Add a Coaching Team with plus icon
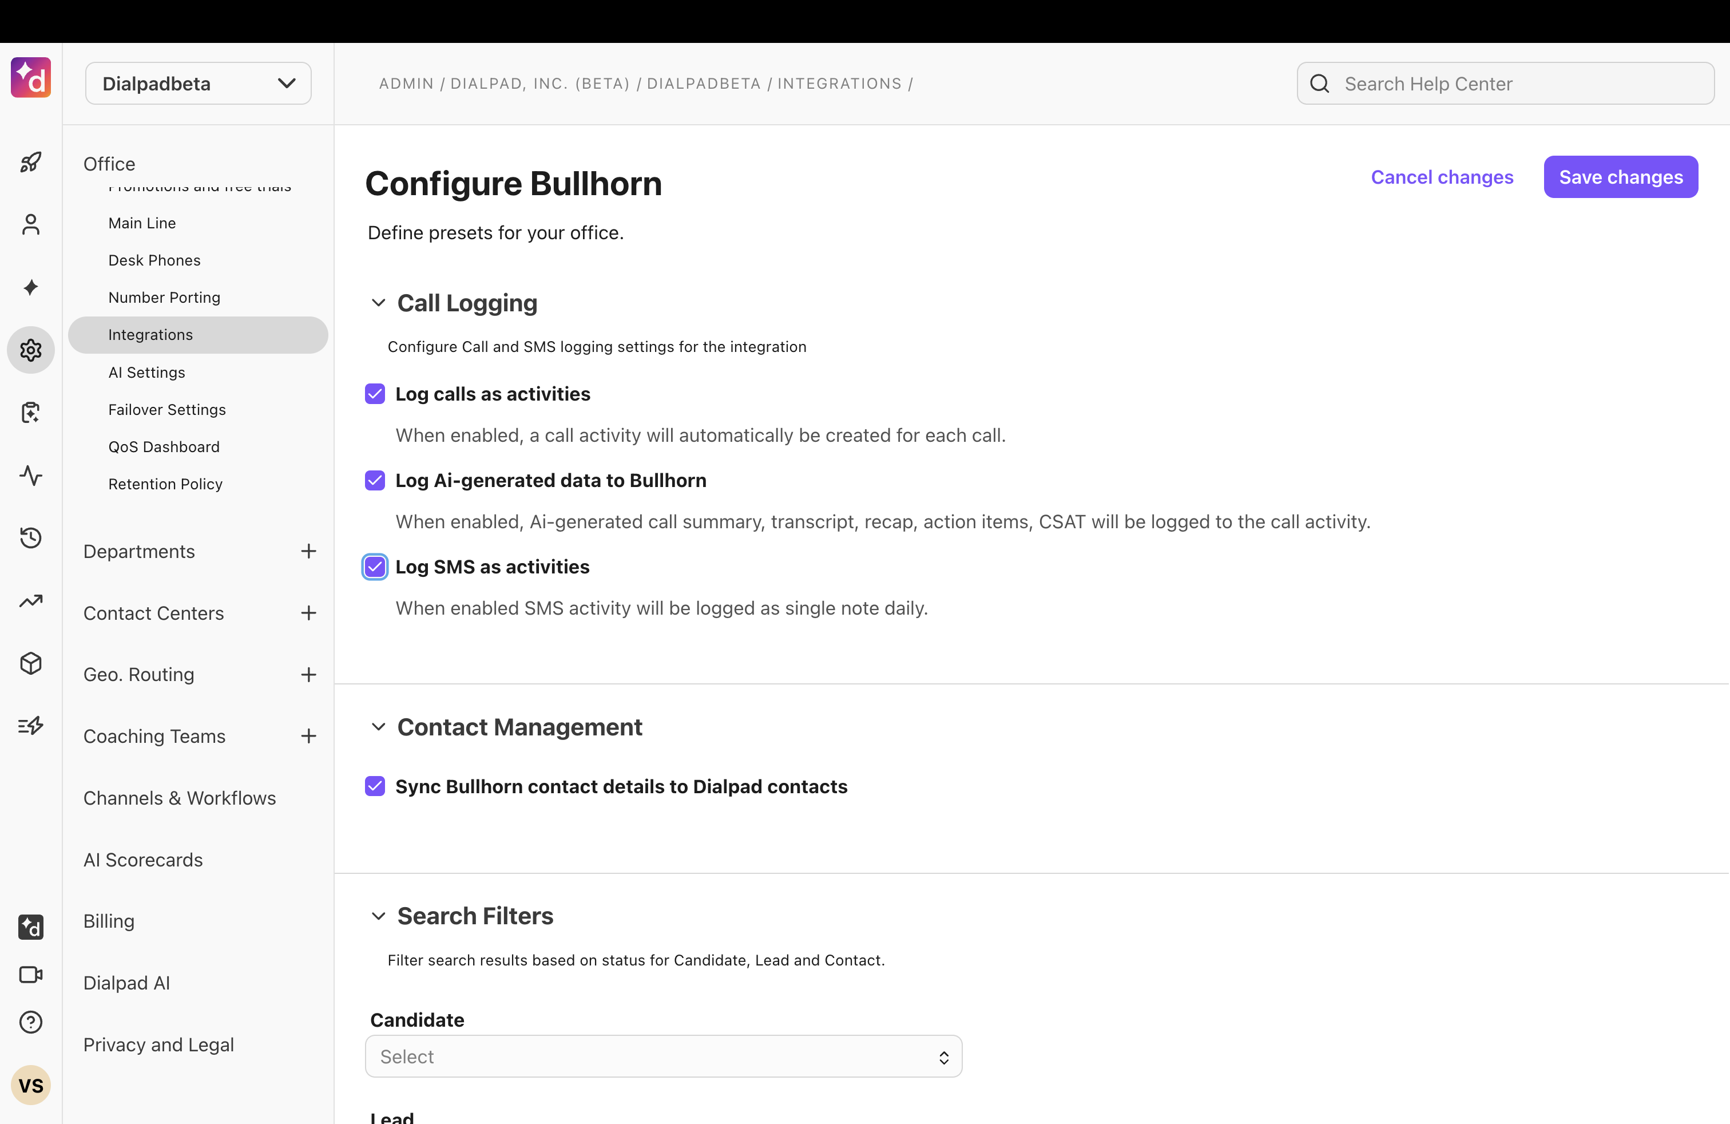This screenshot has height=1124, width=1730. (308, 736)
